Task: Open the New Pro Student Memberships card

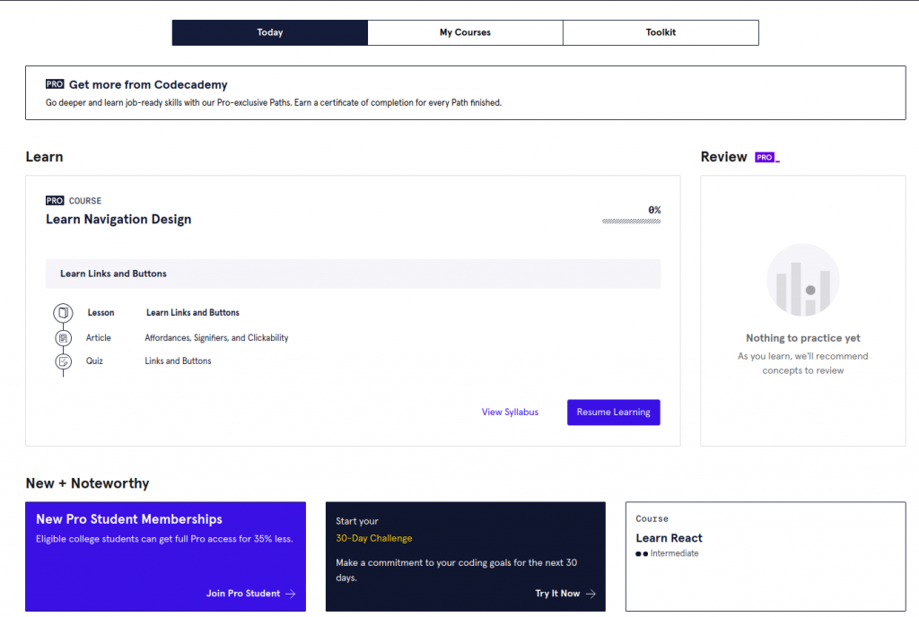Action: pyautogui.click(x=165, y=556)
